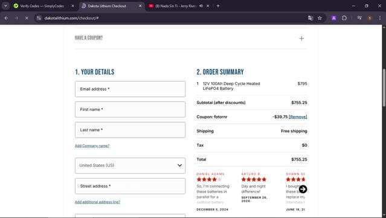Open the tab search dropdown
Screen dimensions: 386x218
pyautogui.click(x=5, y=6)
